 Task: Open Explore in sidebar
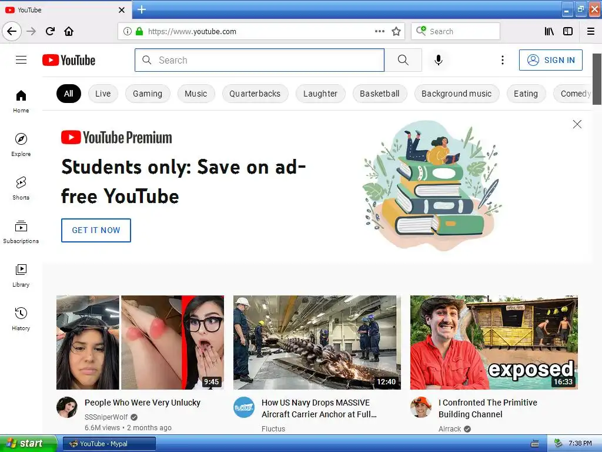(21, 145)
